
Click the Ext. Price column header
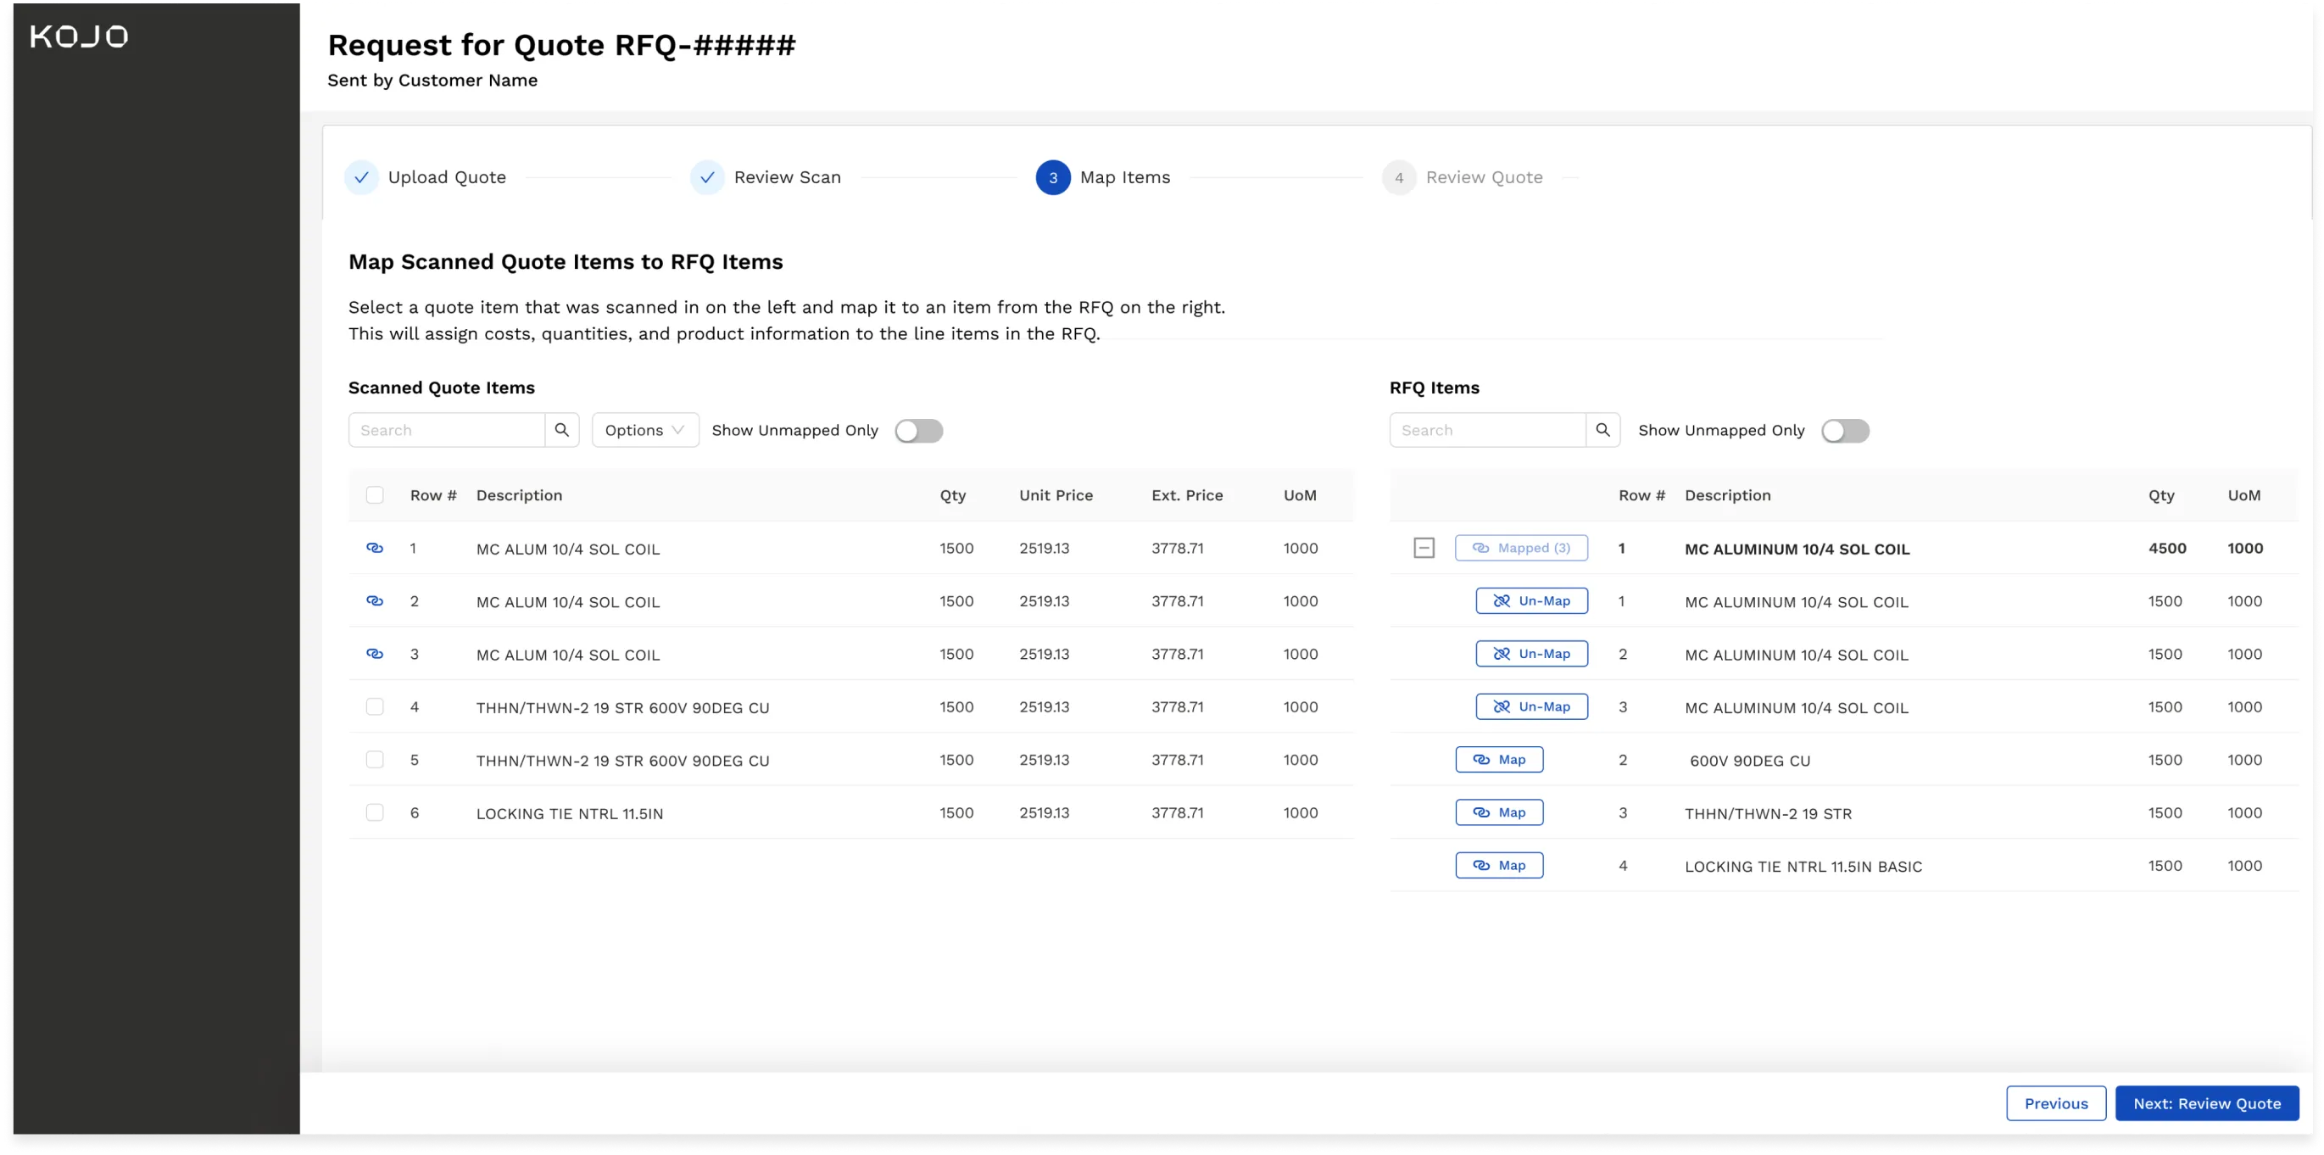click(x=1186, y=495)
